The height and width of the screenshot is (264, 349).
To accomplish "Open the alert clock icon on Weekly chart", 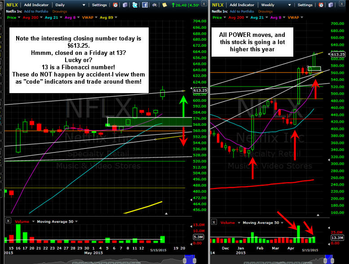I will [x=321, y=4].
